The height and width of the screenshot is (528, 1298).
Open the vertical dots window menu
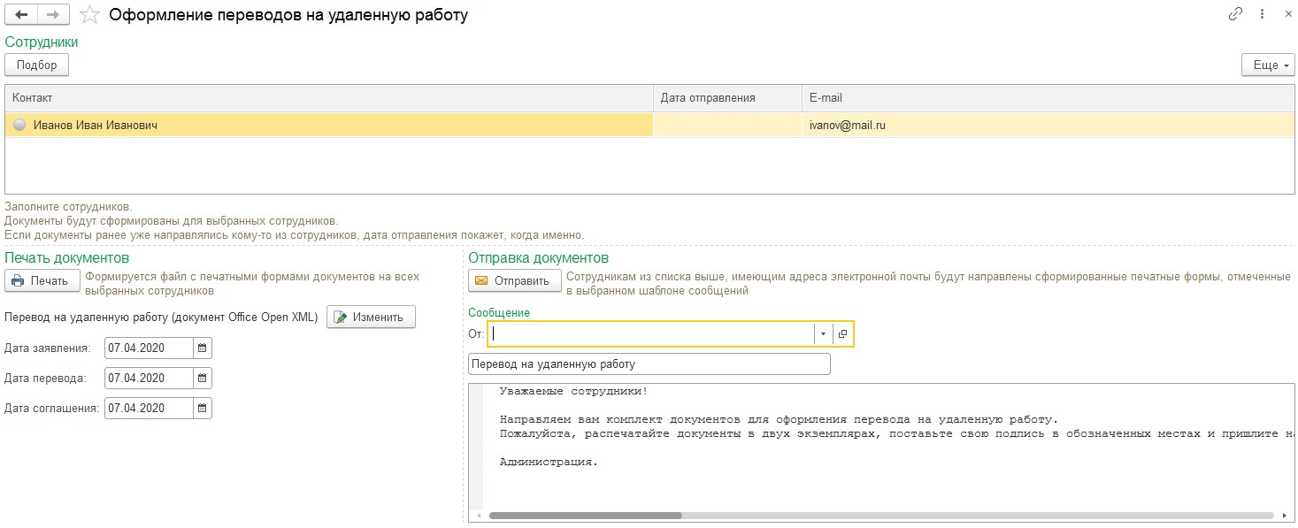tap(1261, 14)
